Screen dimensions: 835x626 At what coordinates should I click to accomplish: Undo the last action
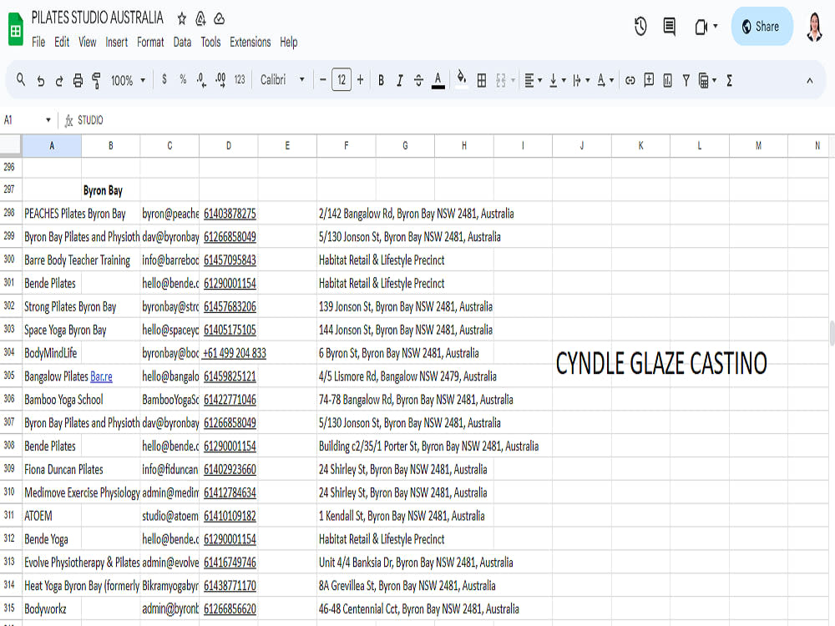pyautogui.click(x=40, y=80)
